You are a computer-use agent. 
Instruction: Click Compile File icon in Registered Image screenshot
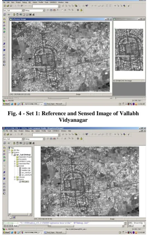coord(48,139)
